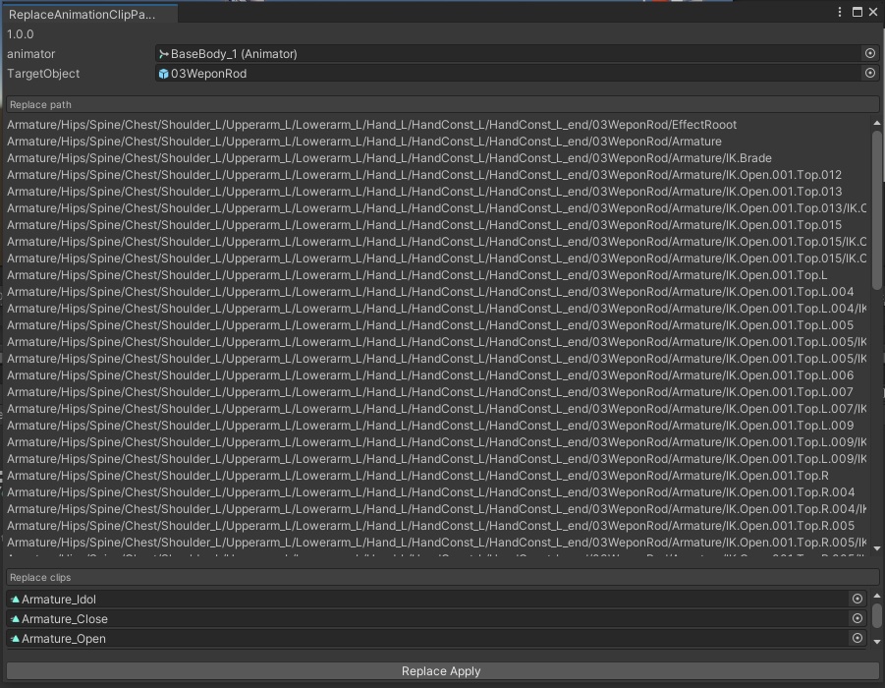885x688 pixels.
Task: Open the object picker for Armature_Open
Action: point(856,638)
